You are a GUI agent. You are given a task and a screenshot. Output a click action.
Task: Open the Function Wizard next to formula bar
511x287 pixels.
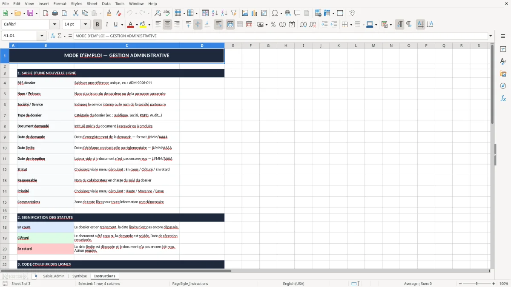[53, 36]
